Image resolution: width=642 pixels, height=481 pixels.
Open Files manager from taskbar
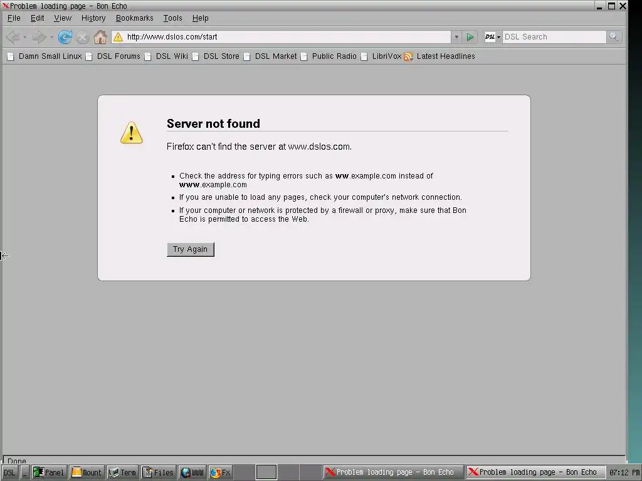coord(159,472)
